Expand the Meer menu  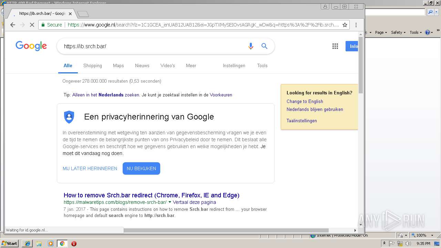point(191,65)
